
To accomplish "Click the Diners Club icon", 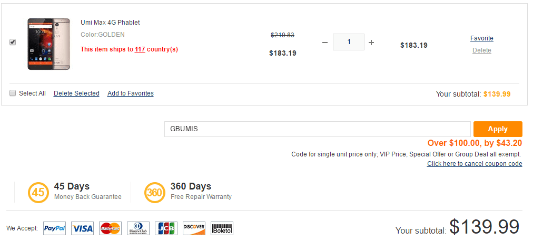I will [138, 228].
